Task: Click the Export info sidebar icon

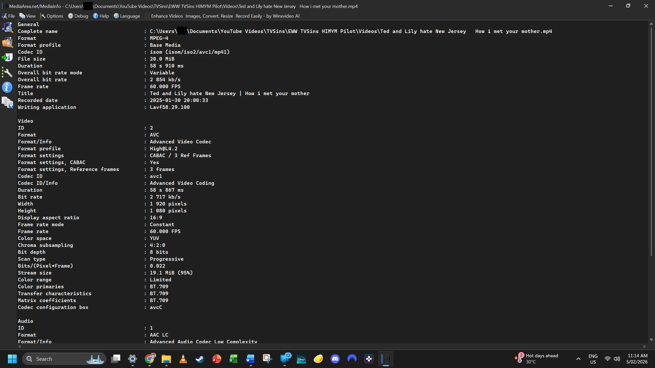Action: [7, 57]
